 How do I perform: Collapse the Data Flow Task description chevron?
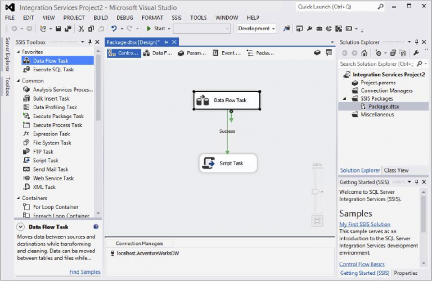(20, 227)
